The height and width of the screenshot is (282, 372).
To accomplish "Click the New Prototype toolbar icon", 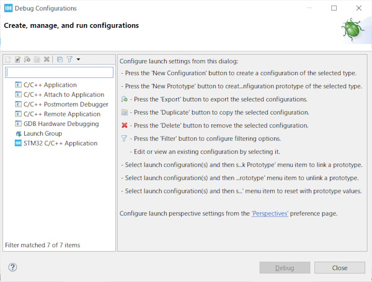I will 18,59.
